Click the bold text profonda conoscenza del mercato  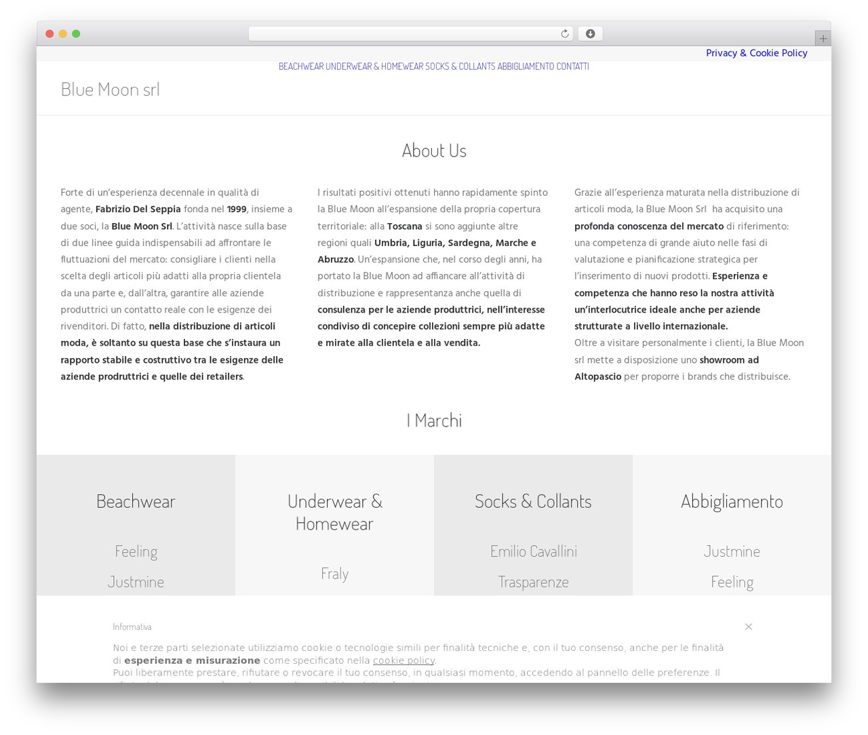649,226
